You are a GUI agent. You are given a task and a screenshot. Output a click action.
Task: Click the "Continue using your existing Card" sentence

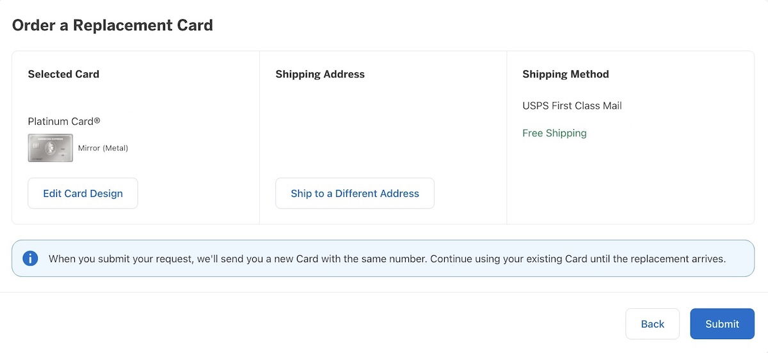point(578,259)
